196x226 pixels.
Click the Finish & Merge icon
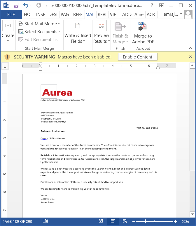(120, 26)
